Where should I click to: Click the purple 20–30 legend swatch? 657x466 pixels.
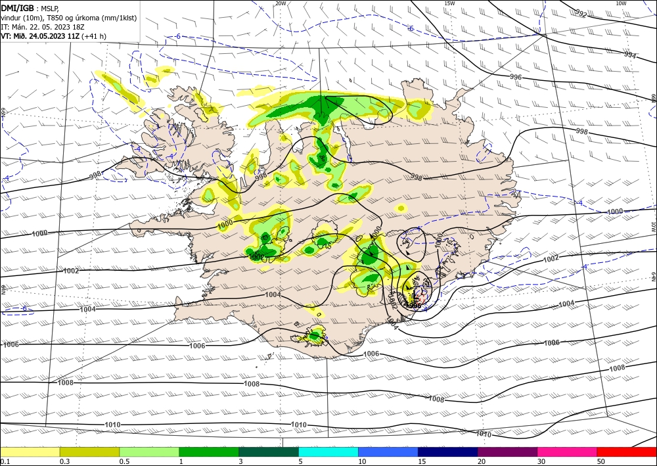click(507, 452)
